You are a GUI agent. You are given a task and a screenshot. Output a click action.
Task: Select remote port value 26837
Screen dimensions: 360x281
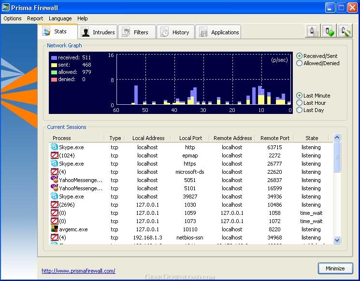(274, 180)
